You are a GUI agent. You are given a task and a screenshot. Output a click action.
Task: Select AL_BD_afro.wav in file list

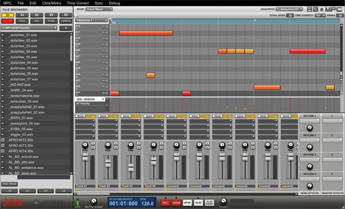(22, 162)
